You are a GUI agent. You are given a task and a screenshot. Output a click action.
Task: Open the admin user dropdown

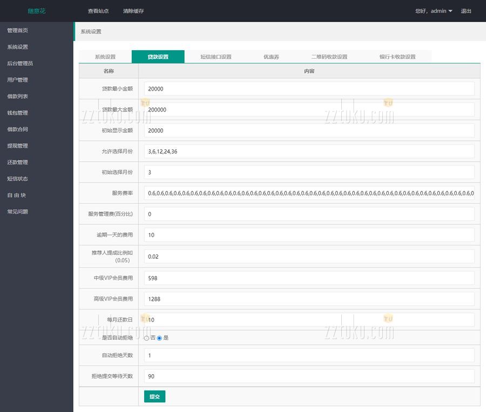pos(434,11)
